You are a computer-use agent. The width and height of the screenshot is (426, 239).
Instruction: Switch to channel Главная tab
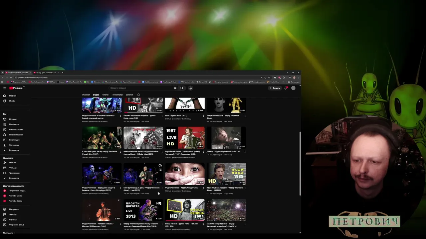click(x=86, y=95)
